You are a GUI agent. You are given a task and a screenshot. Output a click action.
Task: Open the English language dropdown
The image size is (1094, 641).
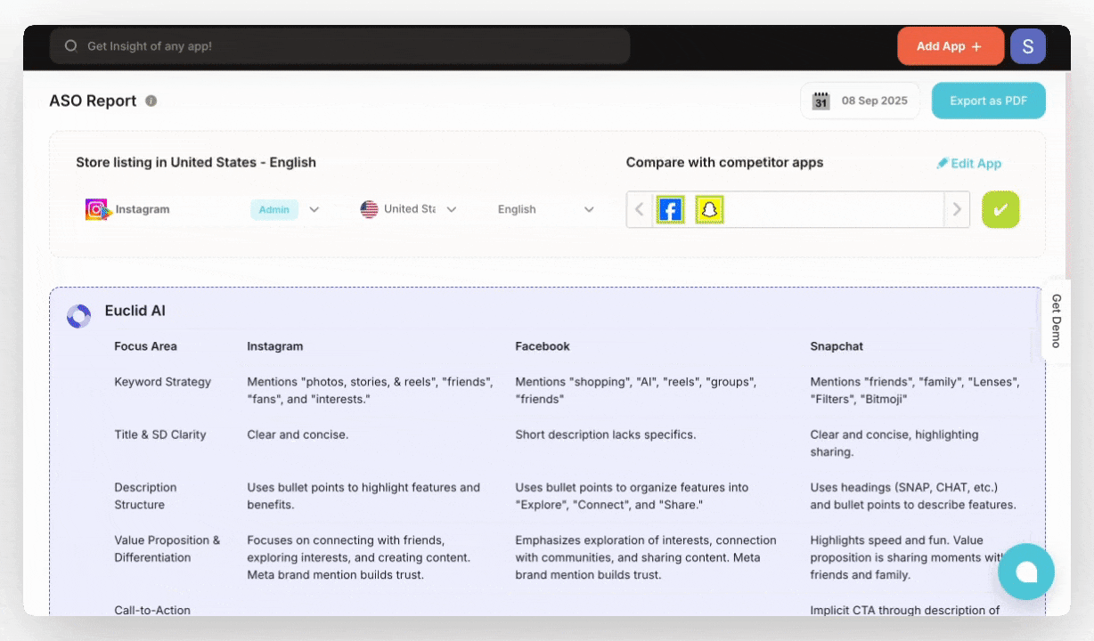point(588,210)
